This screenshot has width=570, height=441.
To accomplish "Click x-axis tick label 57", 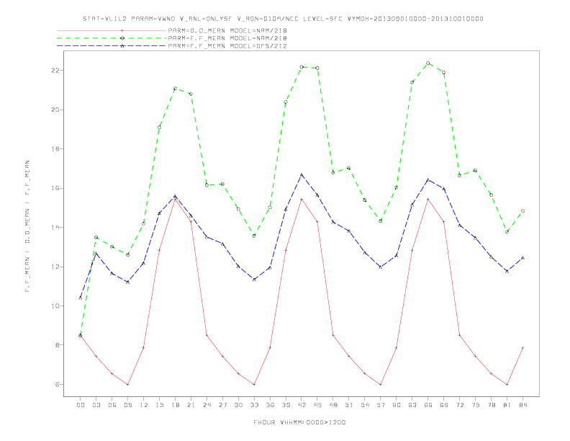I will 381,405.
